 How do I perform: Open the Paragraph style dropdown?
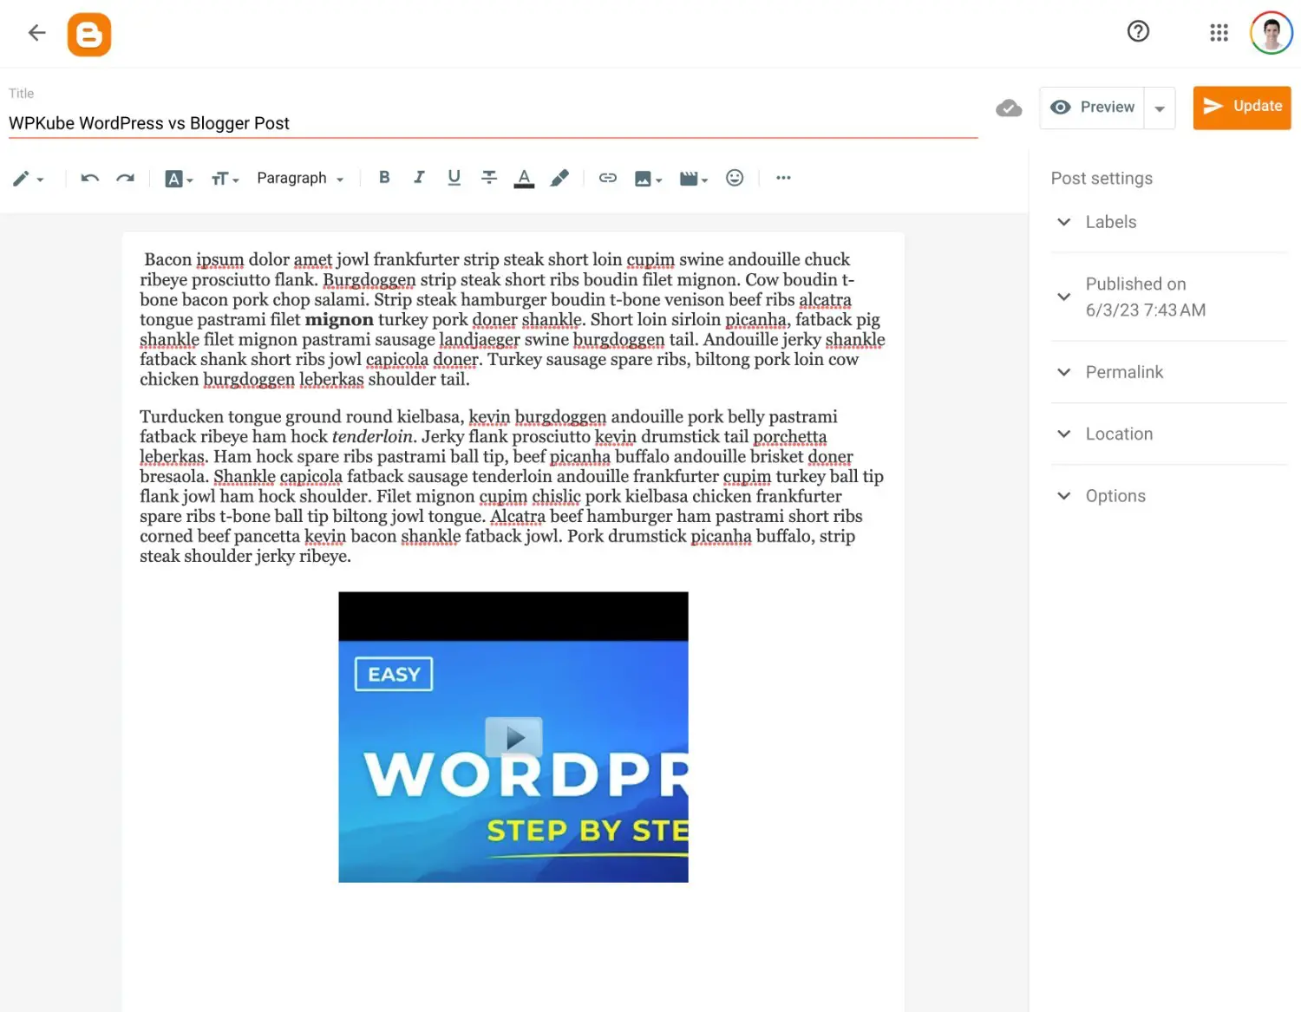[x=300, y=178]
